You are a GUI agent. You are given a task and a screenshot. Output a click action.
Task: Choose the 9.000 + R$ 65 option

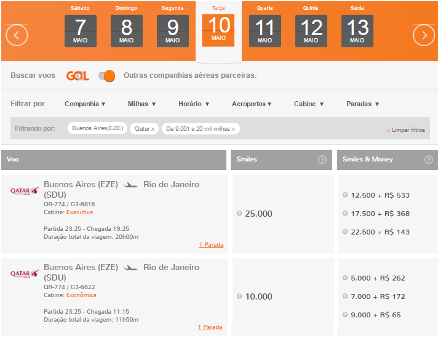pos(345,314)
